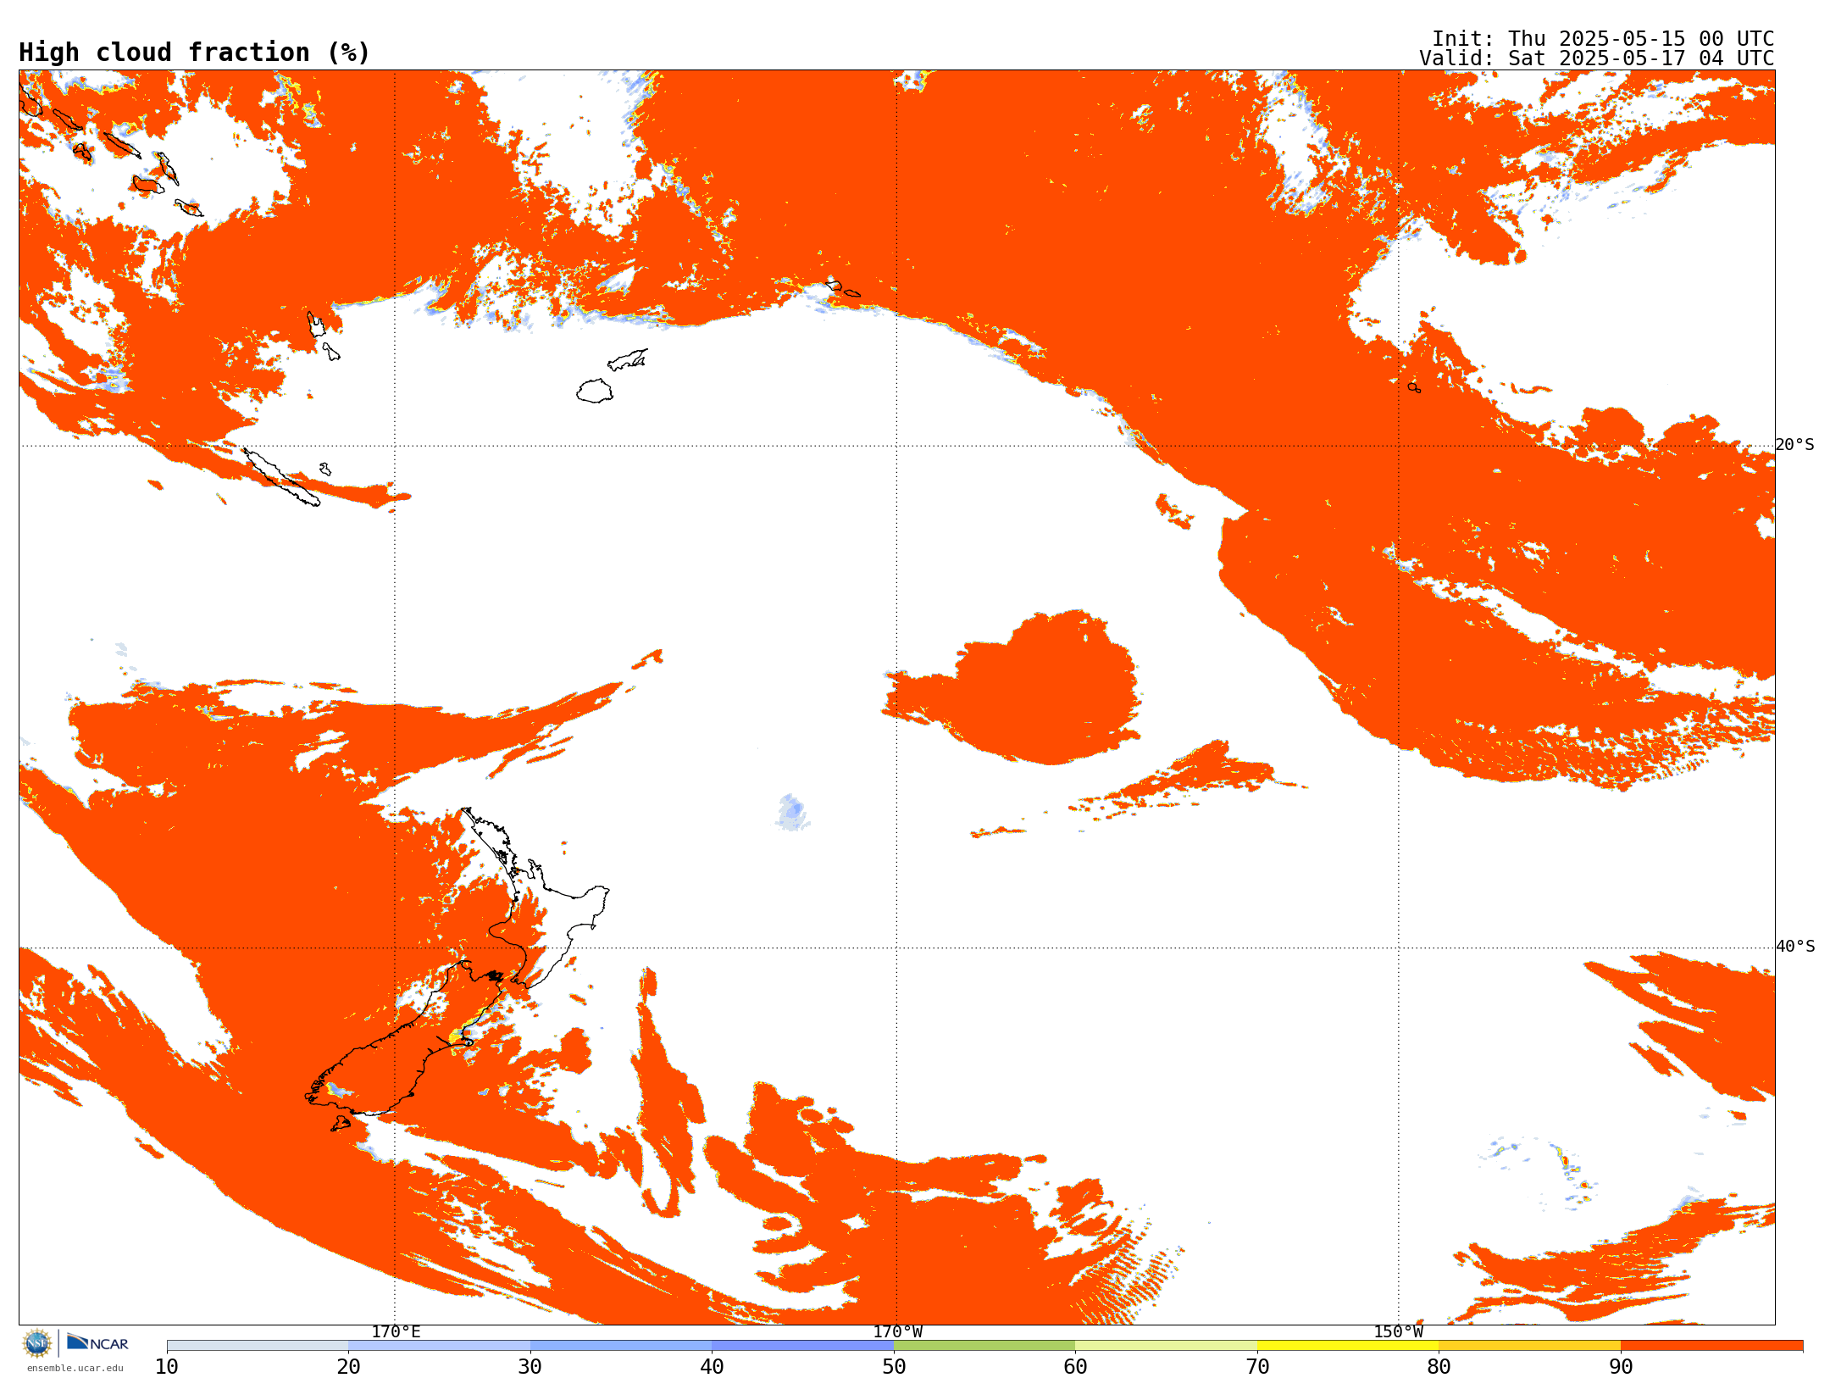
Task: Click the New Caledonia island outline
Action: coord(281,478)
